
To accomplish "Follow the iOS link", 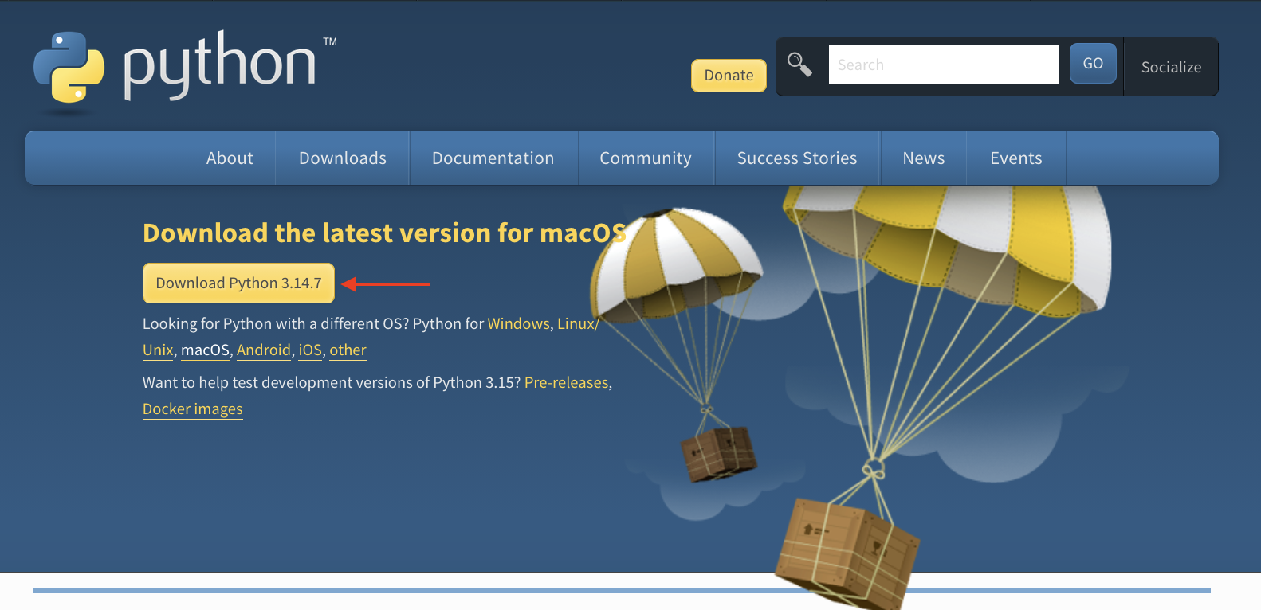I will pyautogui.click(x=310, y=350).
